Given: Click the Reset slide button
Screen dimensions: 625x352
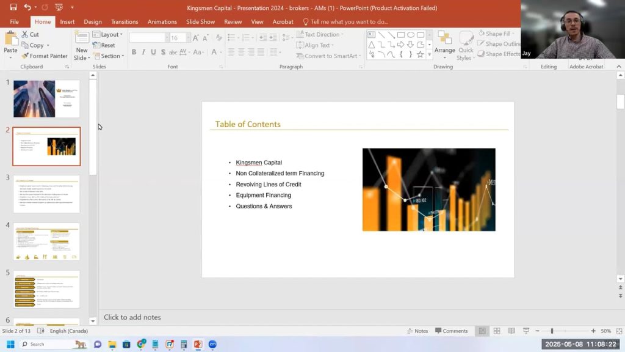Looking at the screenshot, I should [x=104, y=45].
